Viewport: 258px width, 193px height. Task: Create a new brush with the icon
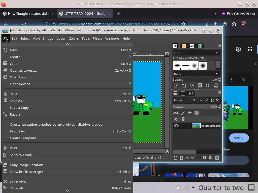tap(184, 85)
